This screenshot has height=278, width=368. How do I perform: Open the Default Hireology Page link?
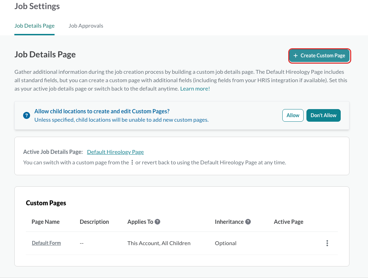[115, 152]
